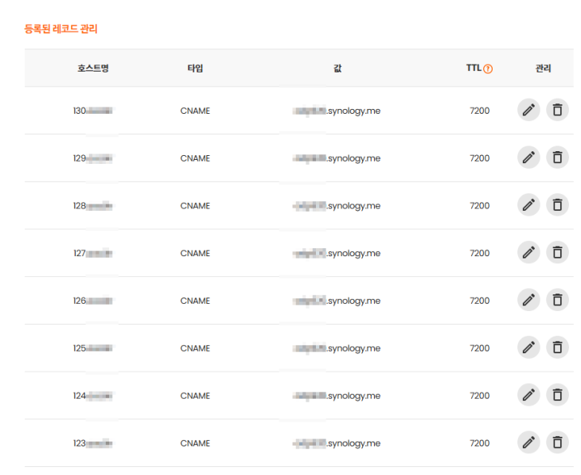Viewport: 581px width, 475px height.
Task: Click TTL 7200 in the 129 row
Action: (479, 158)
